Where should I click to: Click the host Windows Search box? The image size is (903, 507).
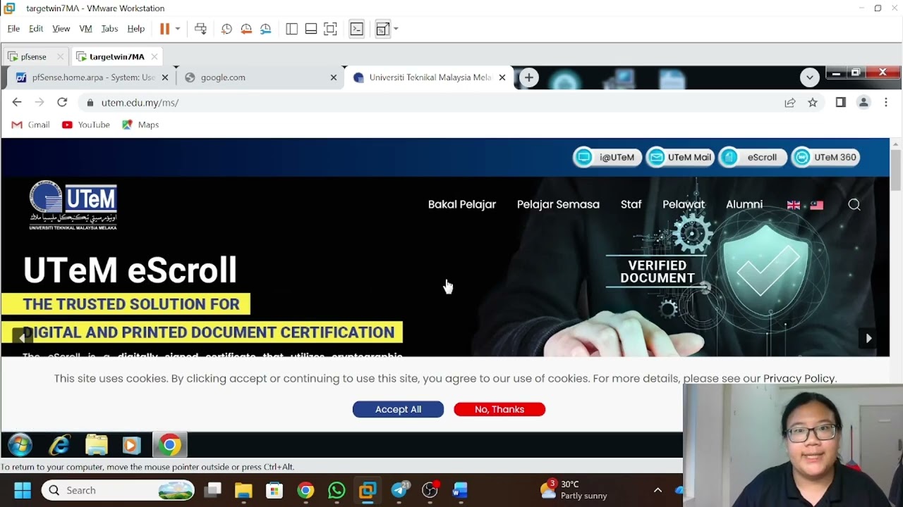118,490
